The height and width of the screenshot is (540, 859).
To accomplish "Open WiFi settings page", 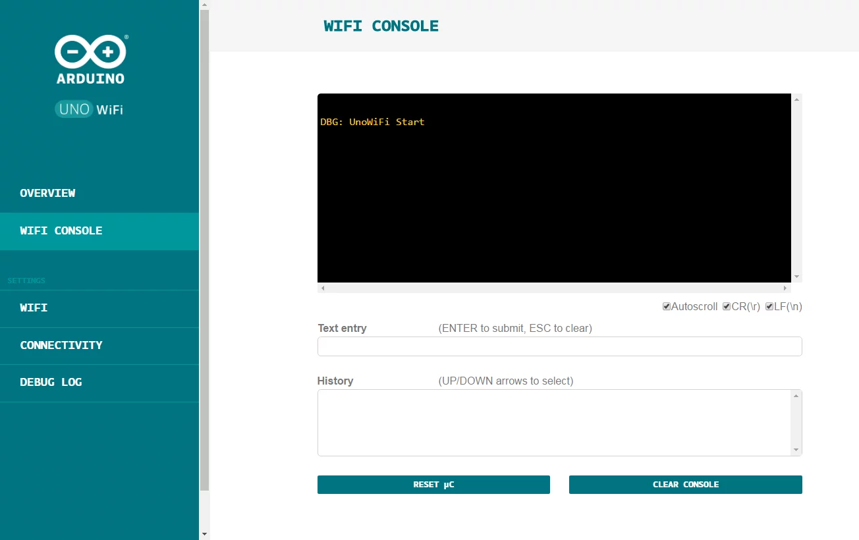I will [99, 308].
